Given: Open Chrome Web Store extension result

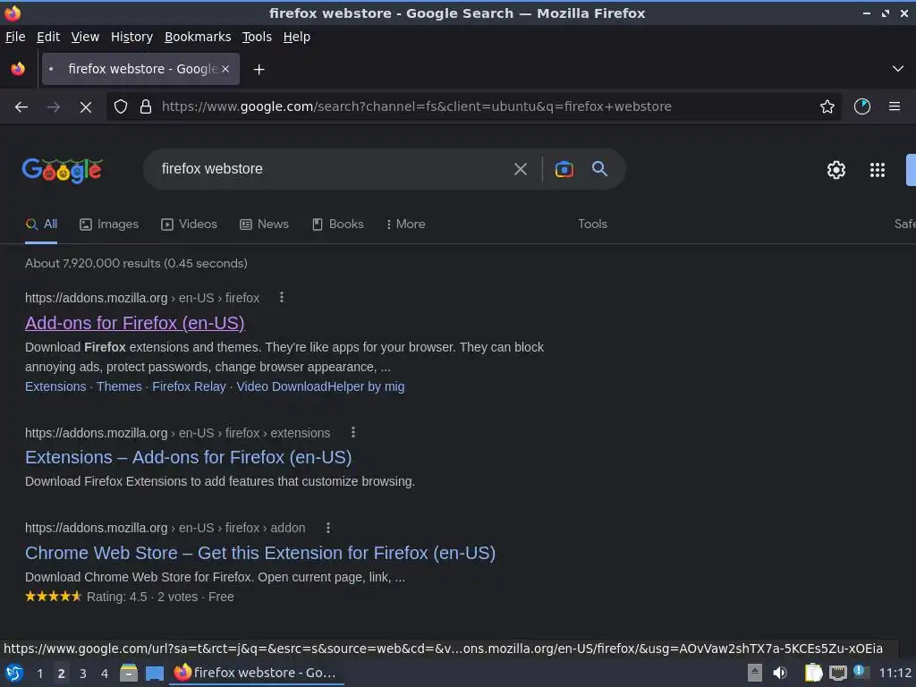Looking at the screenshot, I should [x=260, y=553].
